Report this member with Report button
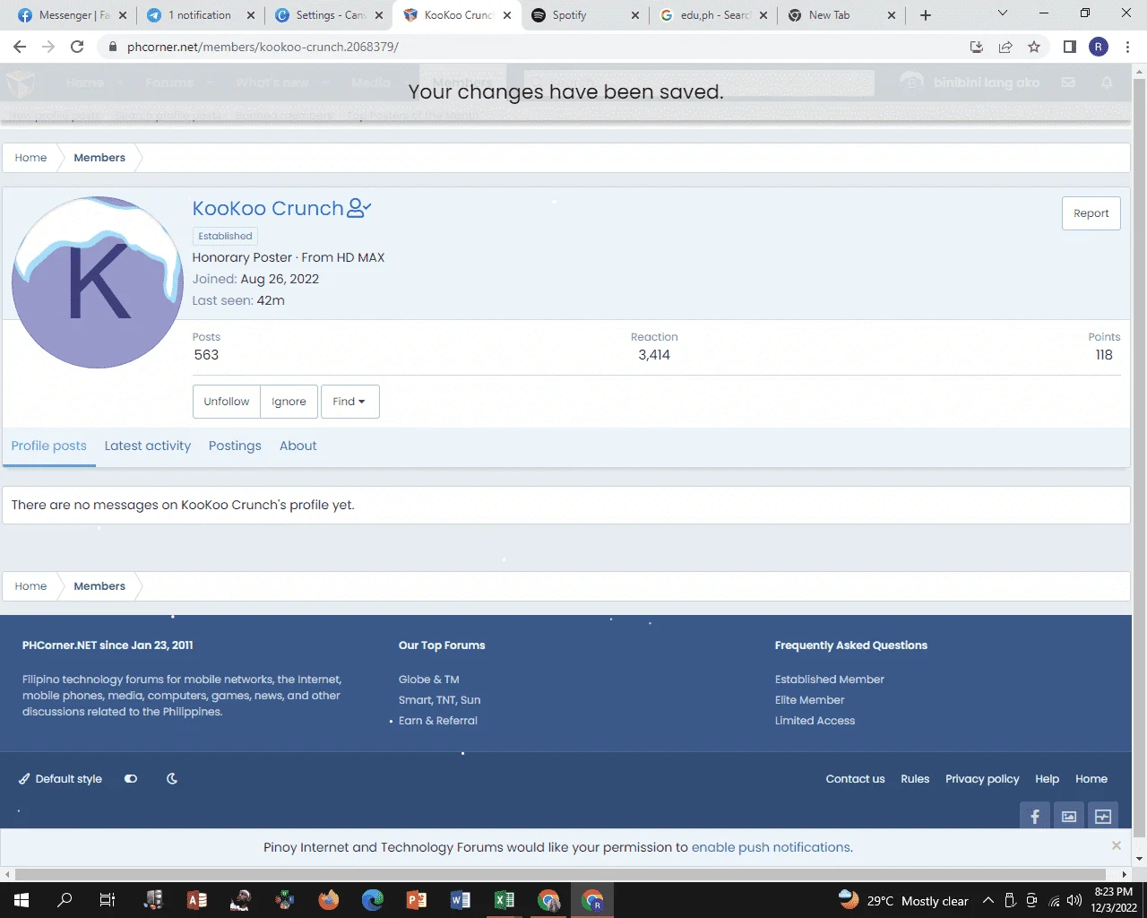Image resolution: width=1147 pixels, height=918 pixels. 1091,213
